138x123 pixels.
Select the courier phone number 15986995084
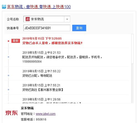[32, 62]
